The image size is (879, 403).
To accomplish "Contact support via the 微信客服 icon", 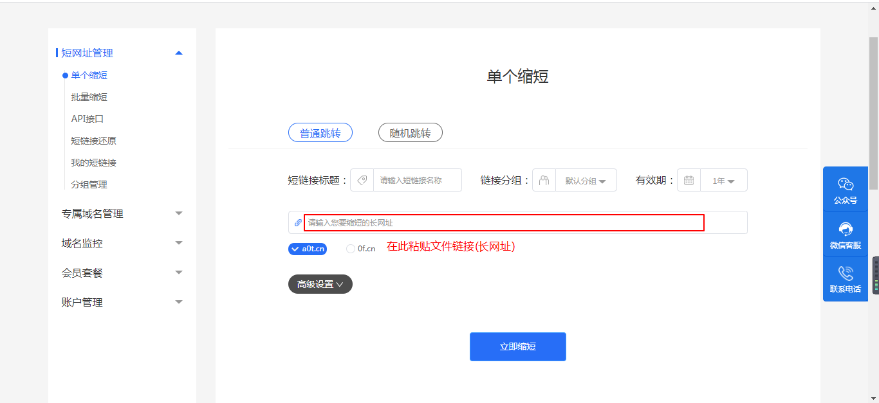I will [845, 233].
